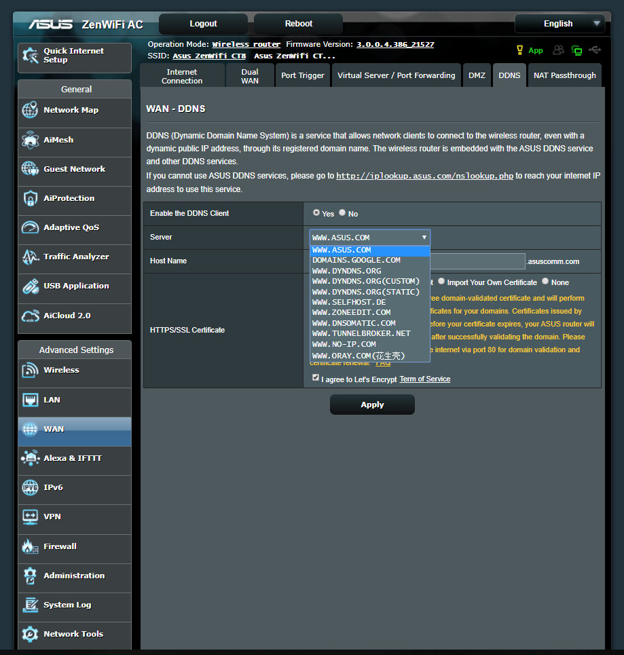Switch to the Port Trigger tab
This screenshot has height=655, width=624.
tap(304, 75)
